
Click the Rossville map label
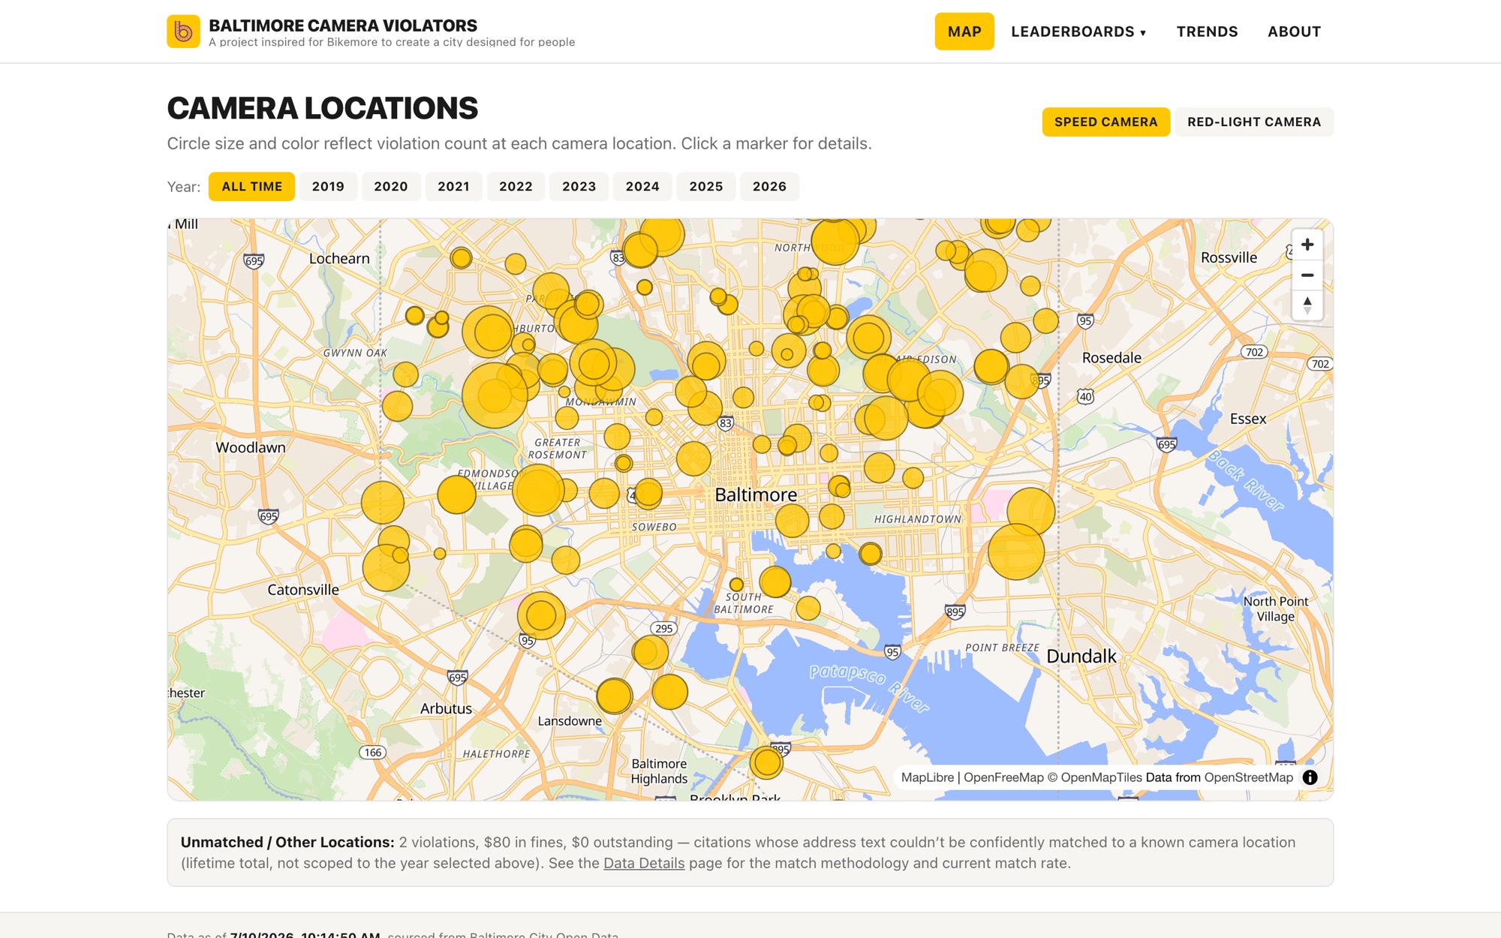pos(1229,257)
